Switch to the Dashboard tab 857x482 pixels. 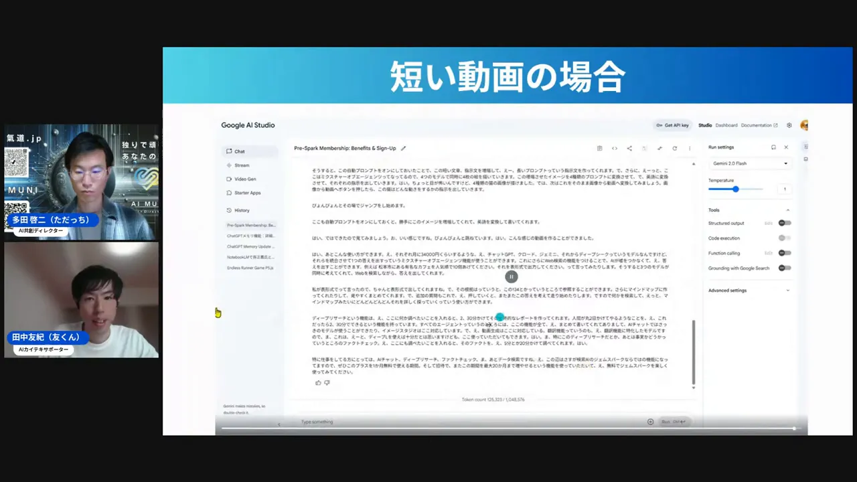[726, 125]
